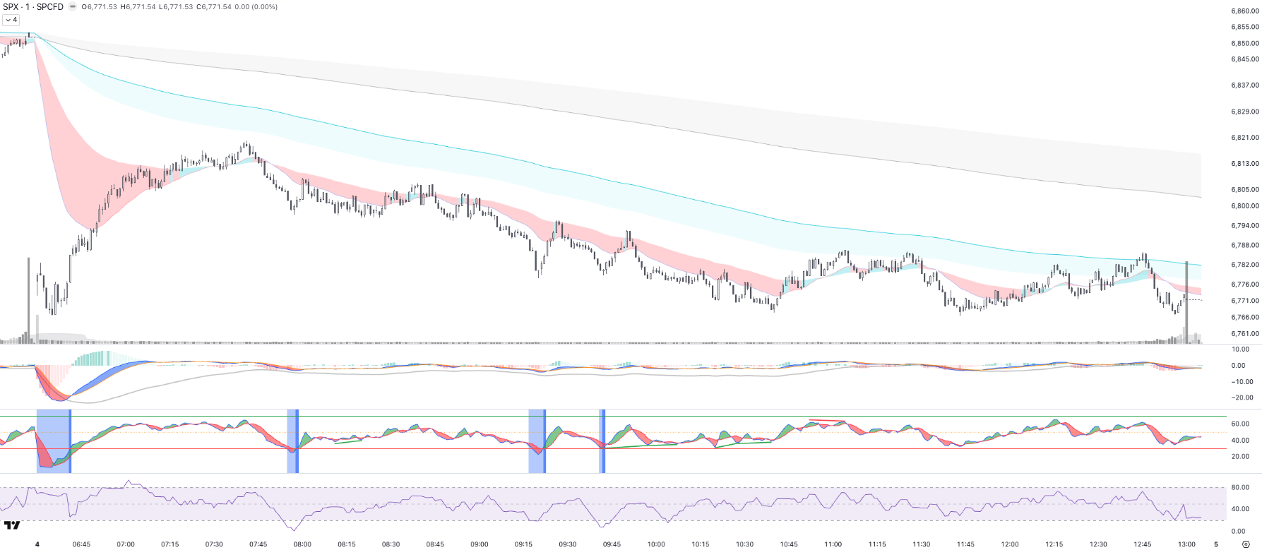Viewport: 1262px width, 550px height.
Task: Open chart settings gear at bottom right
Action: [x=1246, y=544]
